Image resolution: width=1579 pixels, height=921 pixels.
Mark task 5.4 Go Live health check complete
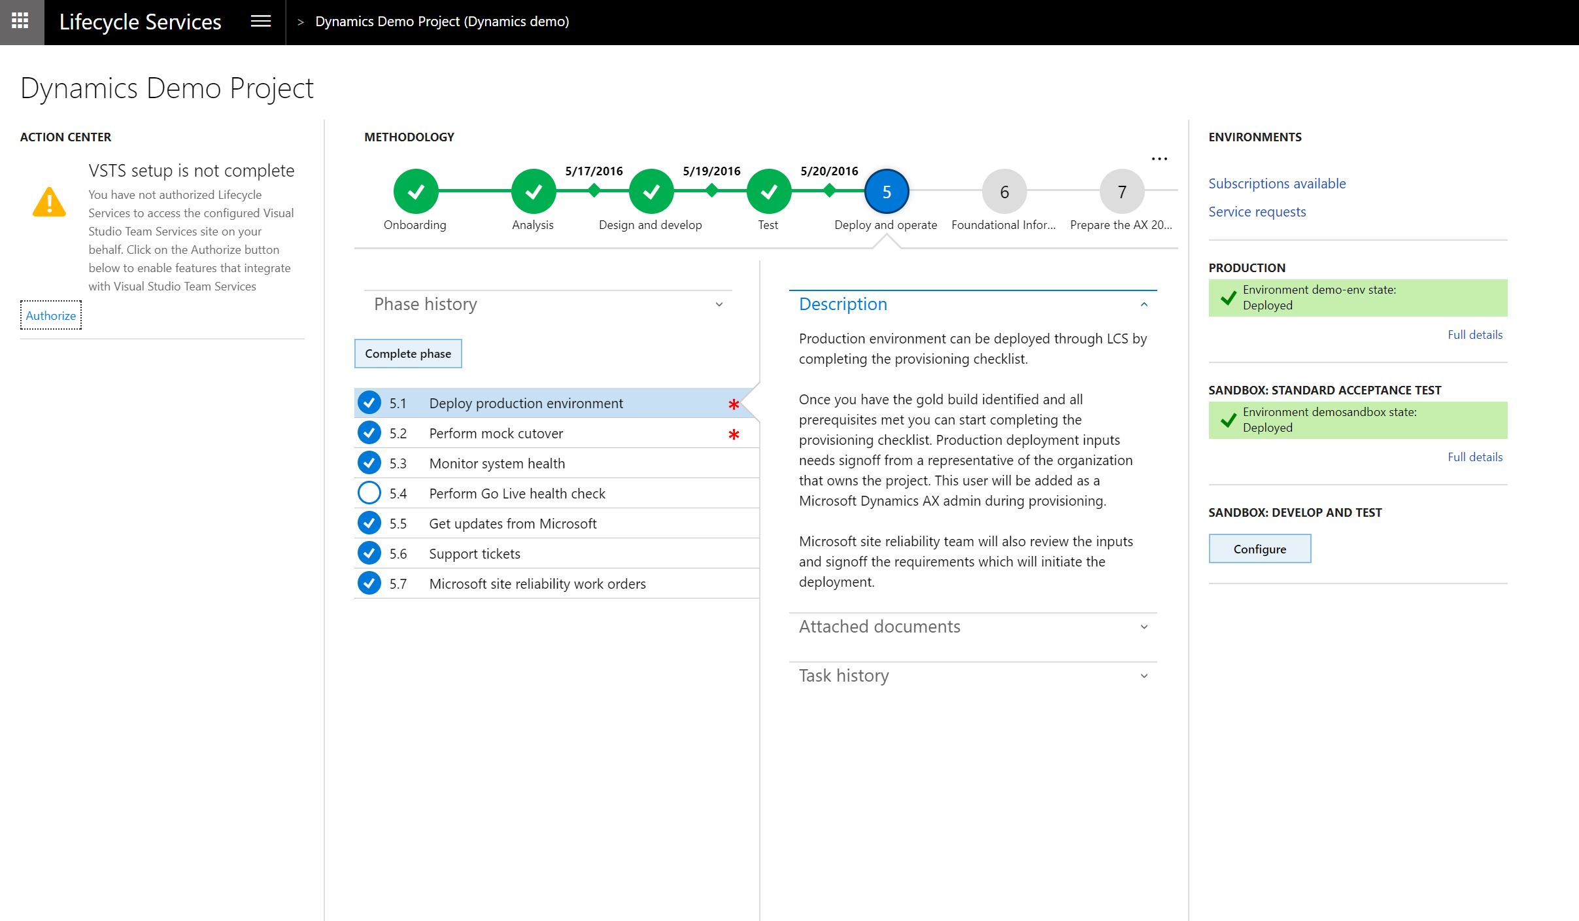369,493
